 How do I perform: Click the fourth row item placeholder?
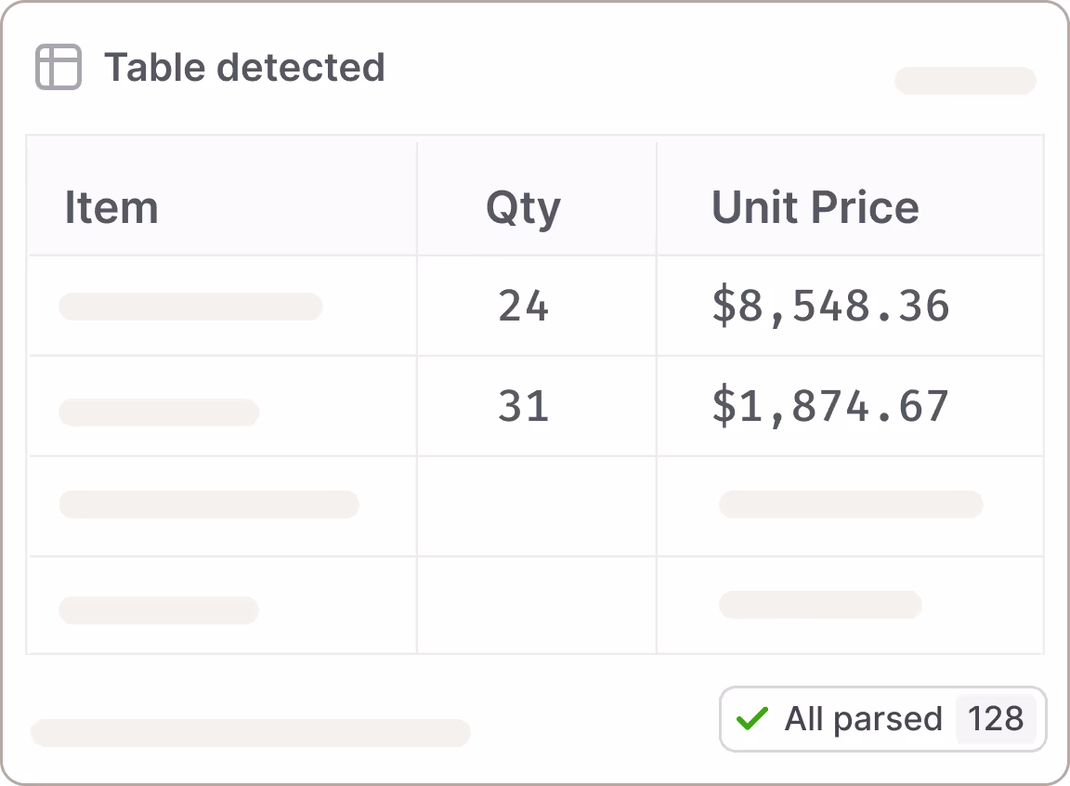click(x=159, y=610)
